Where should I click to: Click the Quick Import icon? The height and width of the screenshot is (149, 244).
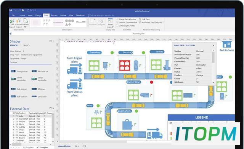tap(12, 21)
